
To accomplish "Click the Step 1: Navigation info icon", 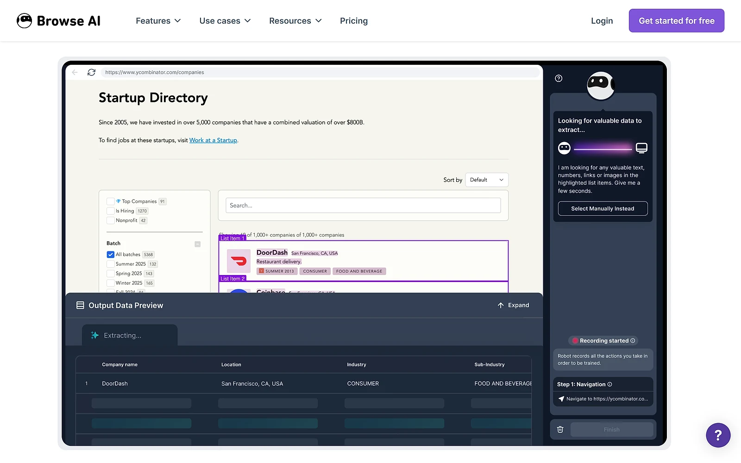I will pos(610,384).
